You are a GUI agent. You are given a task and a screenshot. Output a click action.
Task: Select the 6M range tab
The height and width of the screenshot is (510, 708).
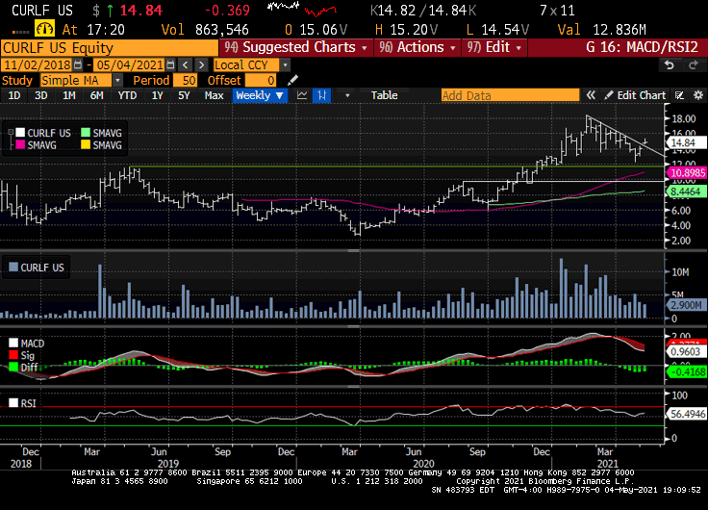pos(96,95)
